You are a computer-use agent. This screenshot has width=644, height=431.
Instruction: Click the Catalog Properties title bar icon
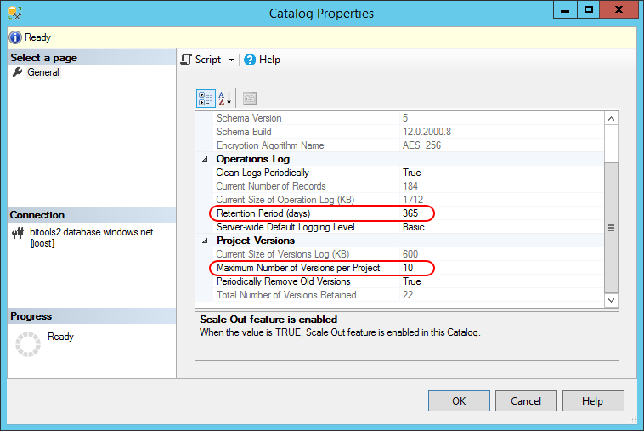pyautogui.click(x=14, y=13)
